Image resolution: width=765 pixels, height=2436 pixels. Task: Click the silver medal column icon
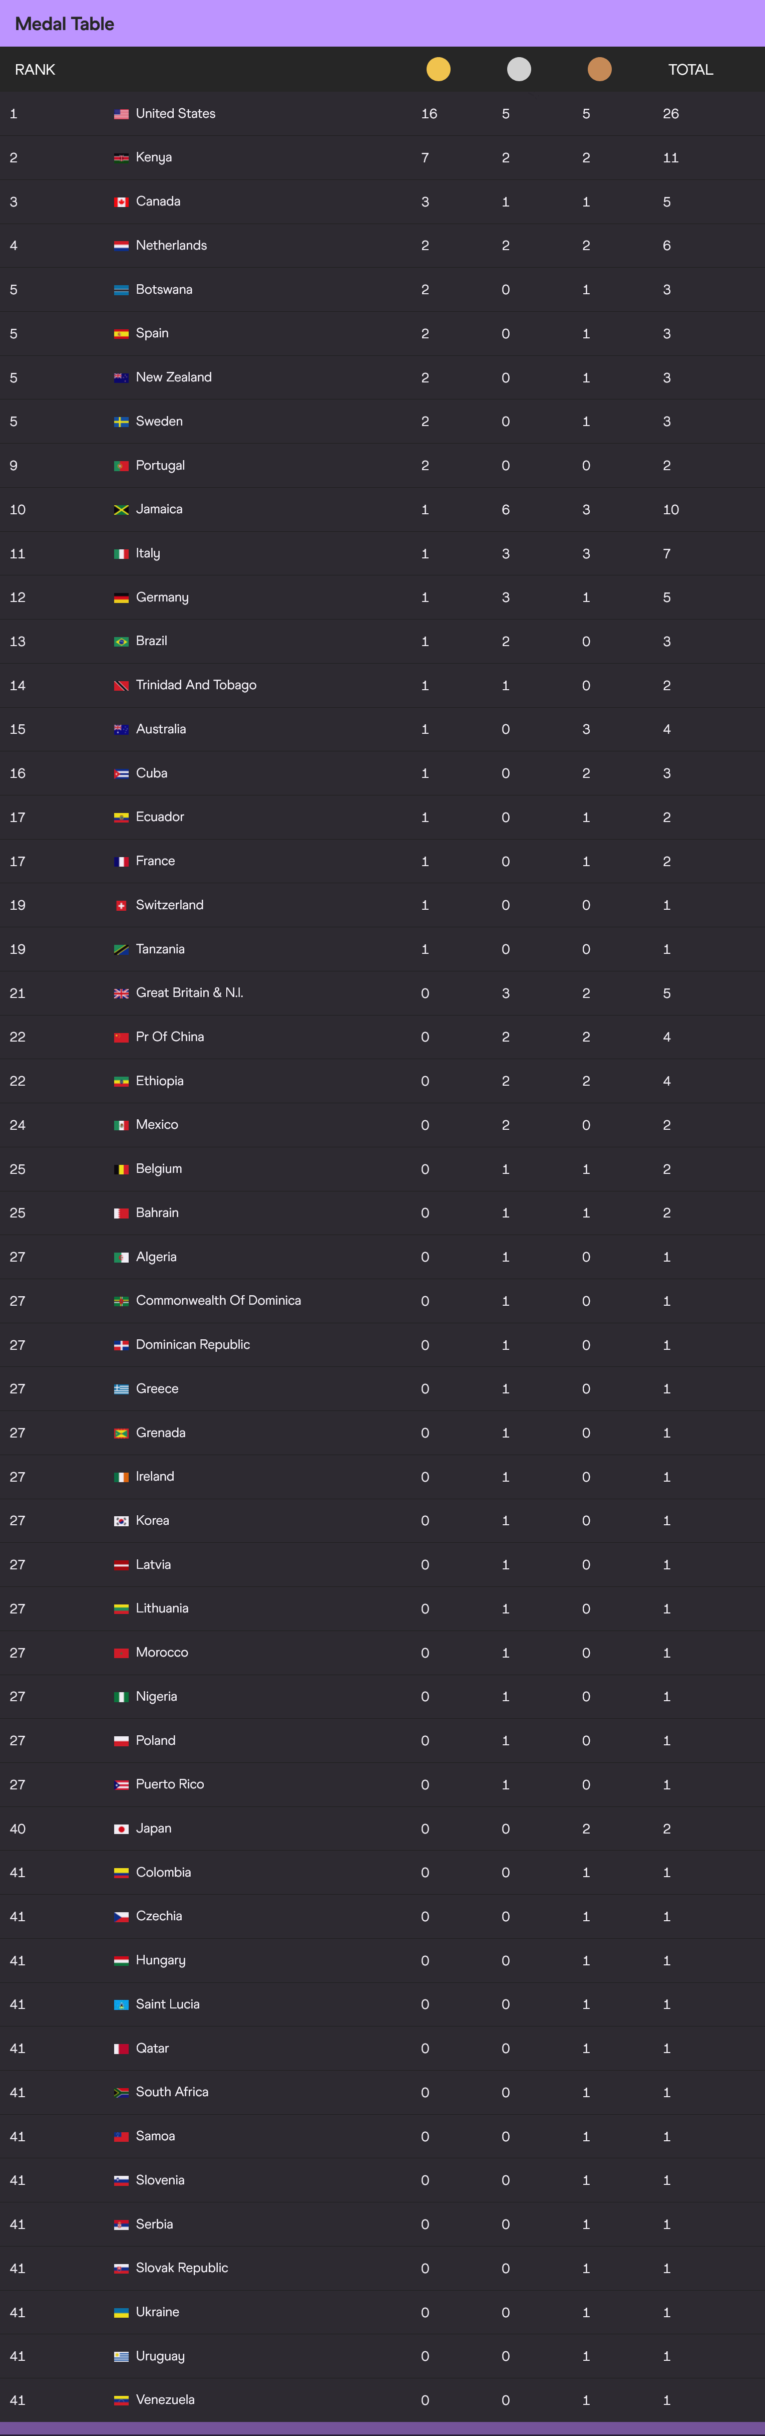coord(519,69)
